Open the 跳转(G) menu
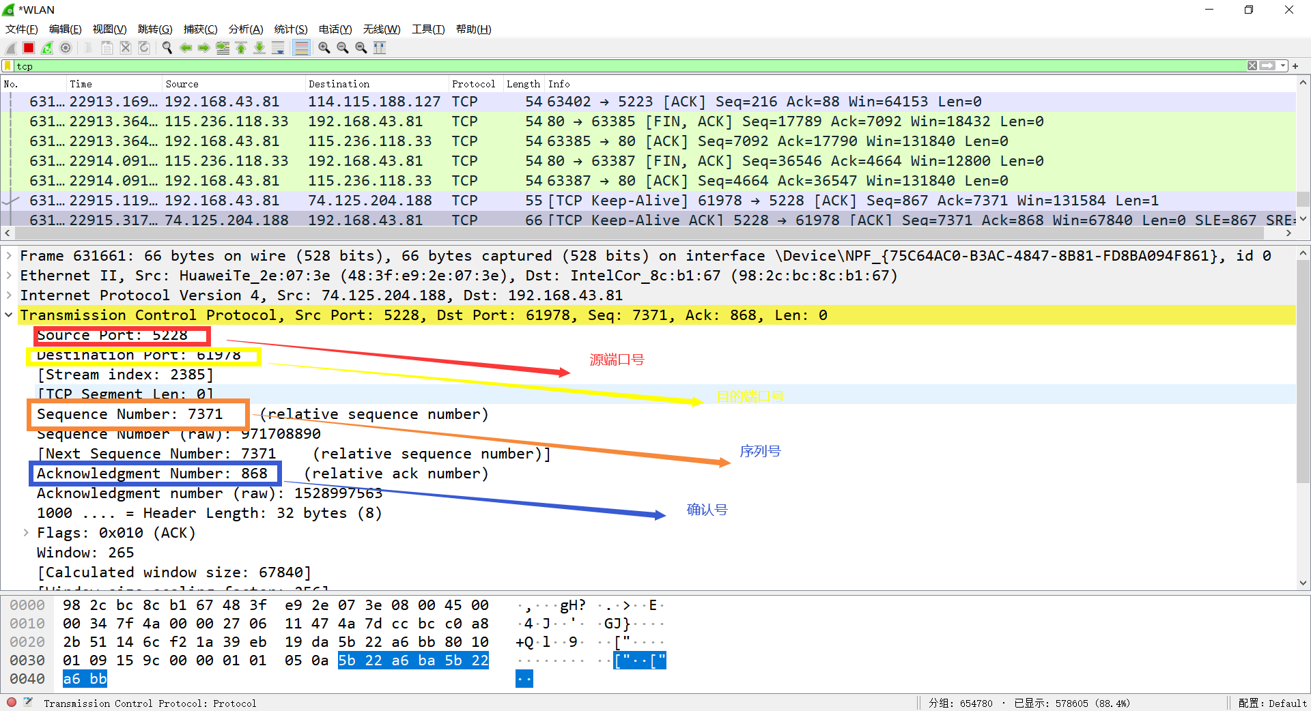This screenshot has width=1311, height=711. tap(155, 29)
